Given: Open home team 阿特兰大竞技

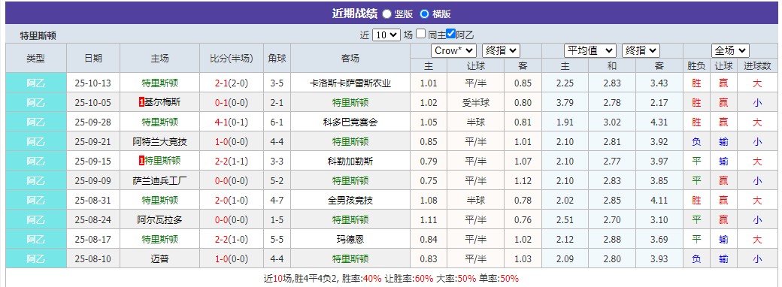Looking at the screenshot, I should coord(160,141).
